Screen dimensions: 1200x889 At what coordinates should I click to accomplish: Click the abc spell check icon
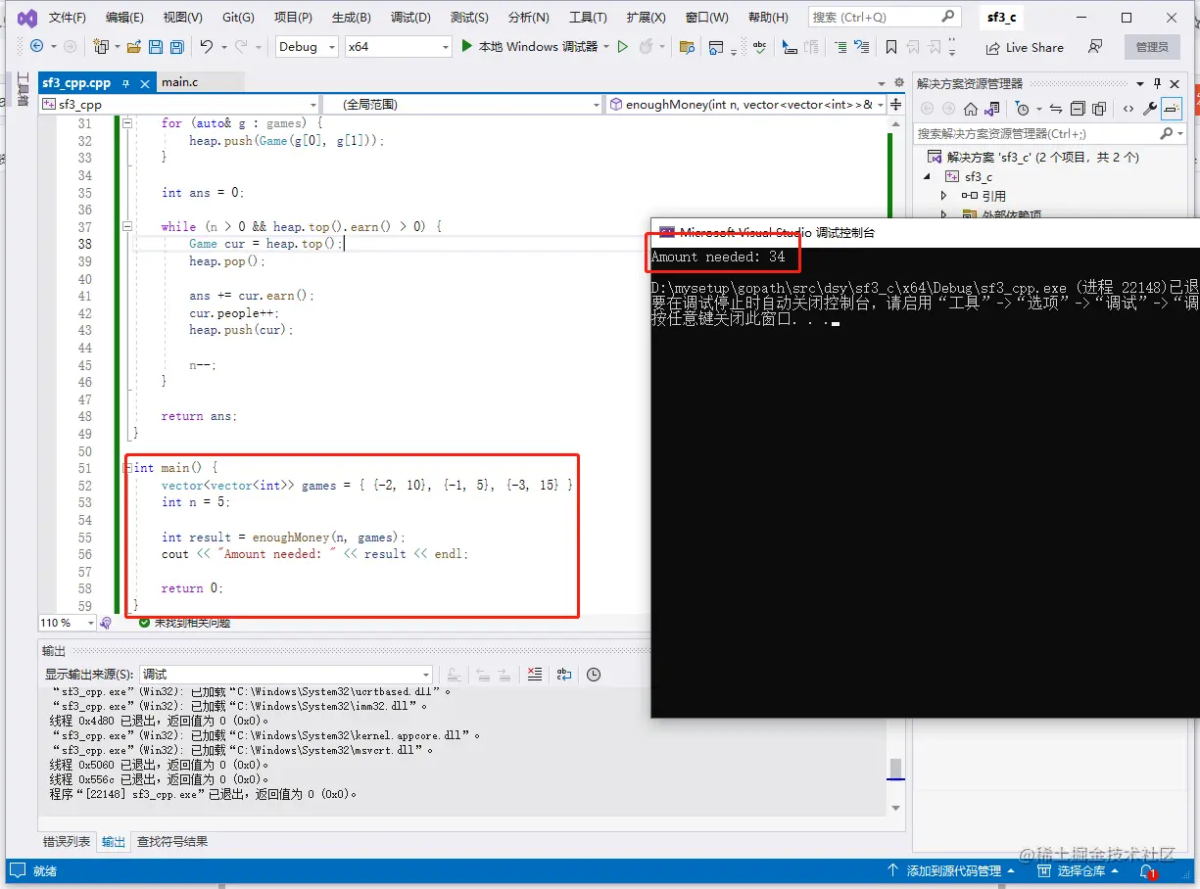point(760,46)
